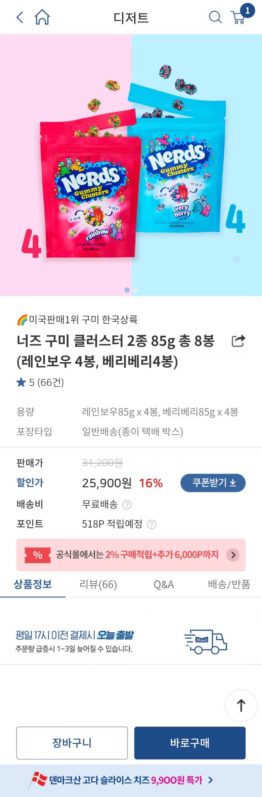Click the 쿠폰받기 coupon download button
The height and width of the screenshot is (797, 262).
(213, 483)
